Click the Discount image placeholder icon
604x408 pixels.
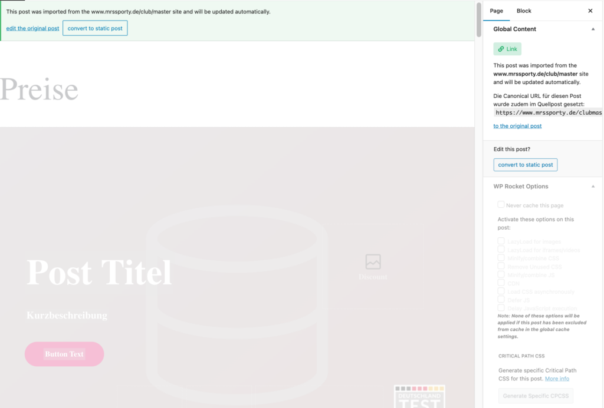click(x=373, y=261)
